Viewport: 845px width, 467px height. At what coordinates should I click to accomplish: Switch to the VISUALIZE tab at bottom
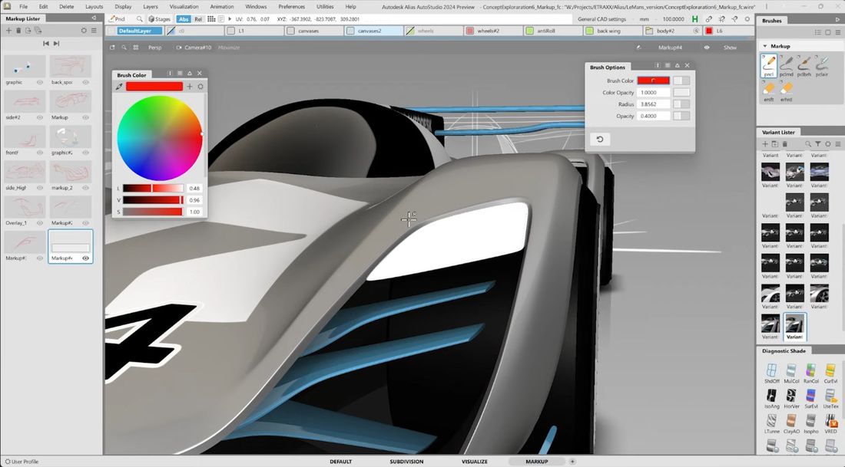point(474,462)
